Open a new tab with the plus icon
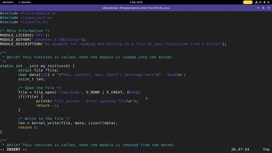Screen dimensions: 272x153 click(x=258, y=8)
